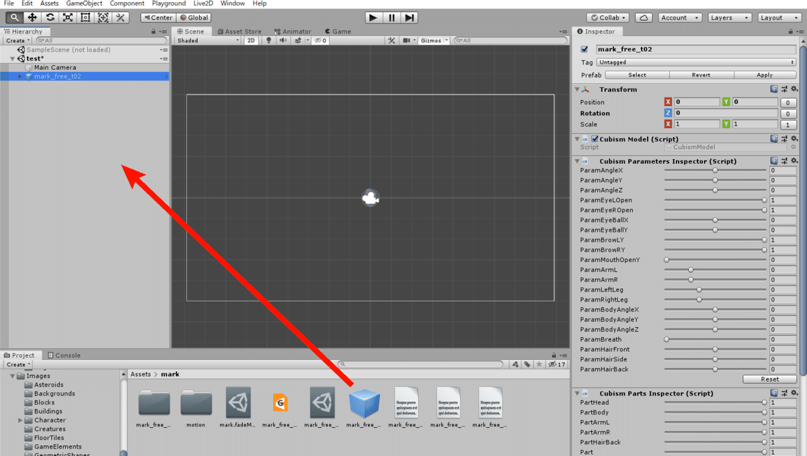Open the Layout dropdown
Image resolution: width=807 pixels, height=456 pixels.
[779, 17]
